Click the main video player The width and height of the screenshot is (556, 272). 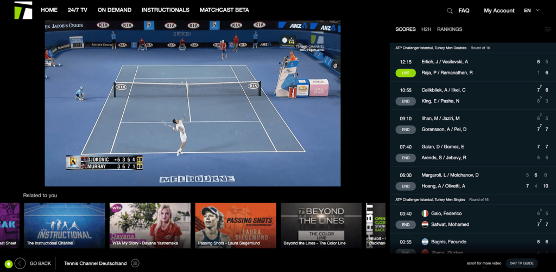pos(193,103)
